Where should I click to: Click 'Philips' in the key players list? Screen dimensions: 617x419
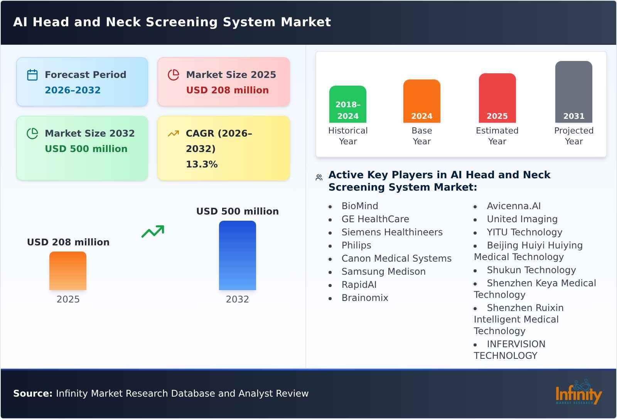356,245
